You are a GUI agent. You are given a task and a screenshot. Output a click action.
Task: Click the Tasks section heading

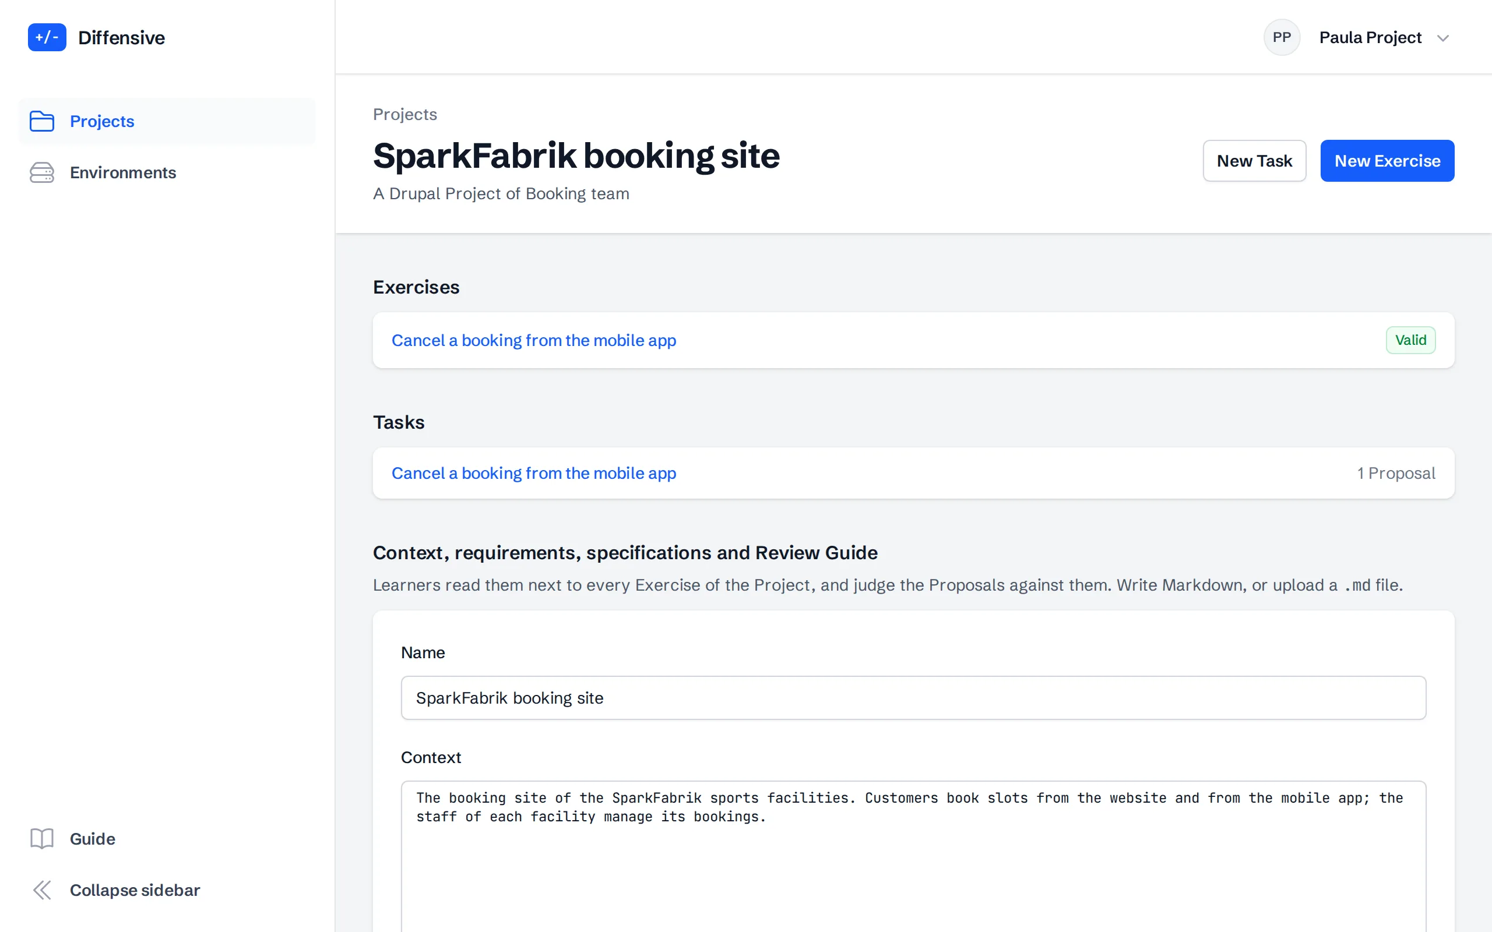[x=399, y=422]
